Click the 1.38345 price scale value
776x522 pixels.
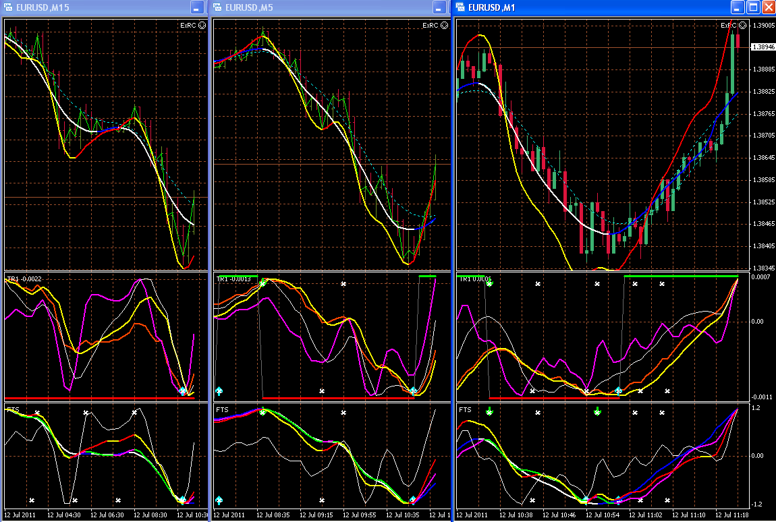(x=764, y=268)
